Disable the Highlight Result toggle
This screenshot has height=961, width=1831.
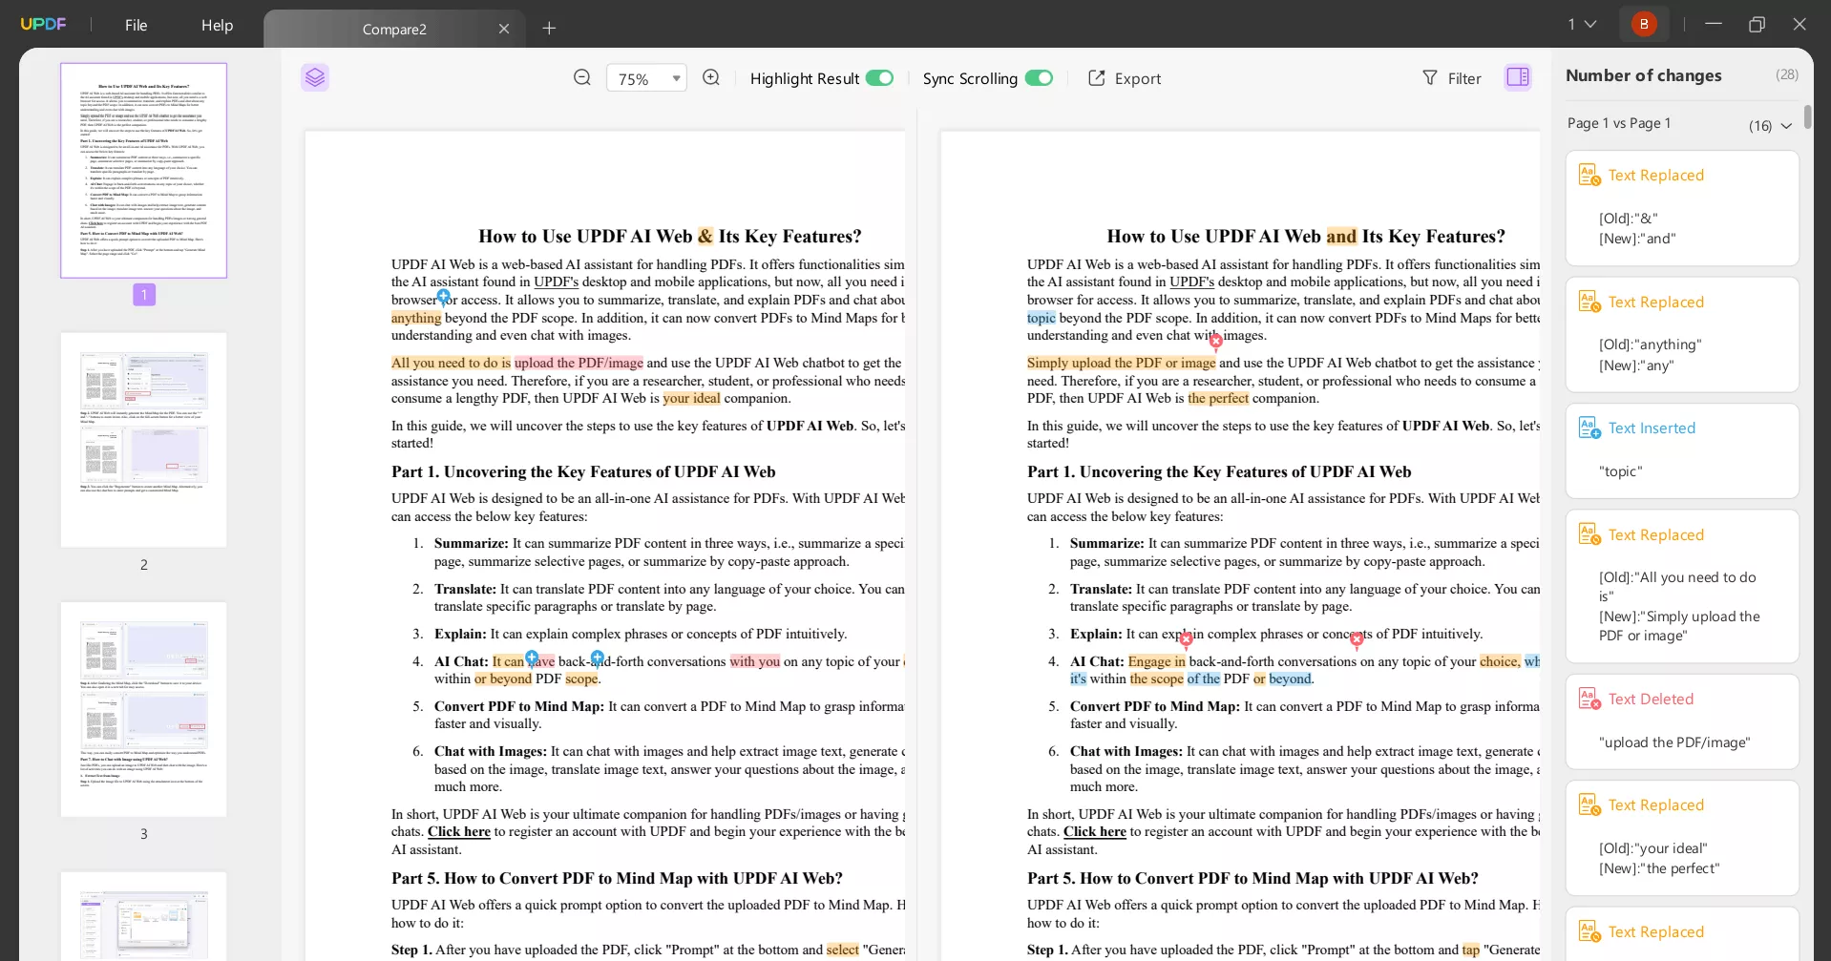pyautogui.click(x=879, y=78)
